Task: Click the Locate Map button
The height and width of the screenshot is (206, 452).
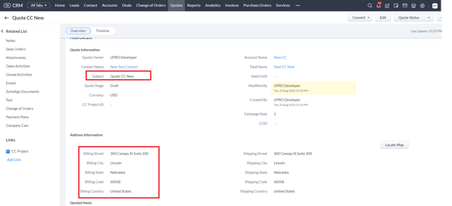Action: pyautogui.click(x=394, y=145)
